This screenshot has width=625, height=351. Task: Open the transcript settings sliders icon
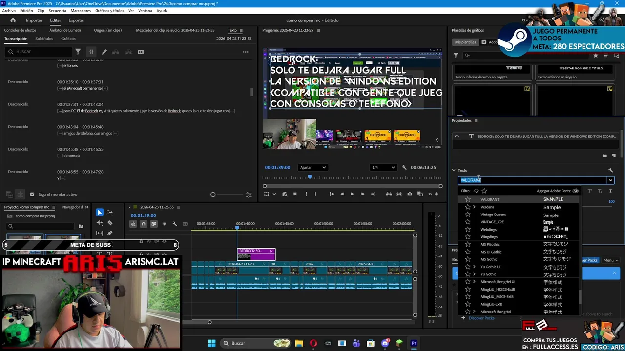[x=249, y=195]
